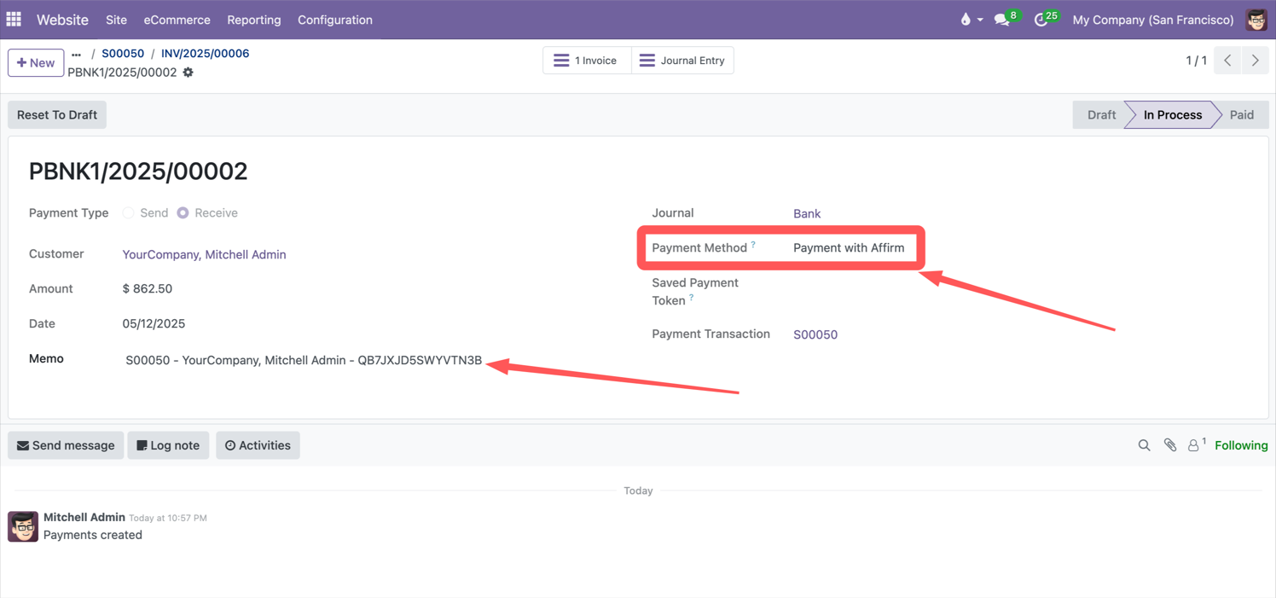Screen dimensions: 1276x598
Task: Click Mitchell Admin avatar in chatter message
Action: pos(23,526)
